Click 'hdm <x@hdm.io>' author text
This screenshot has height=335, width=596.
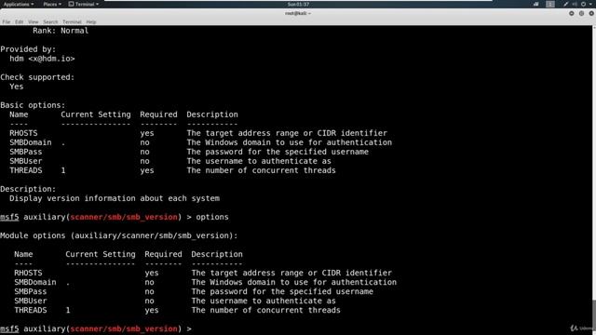tap(42, 59)
